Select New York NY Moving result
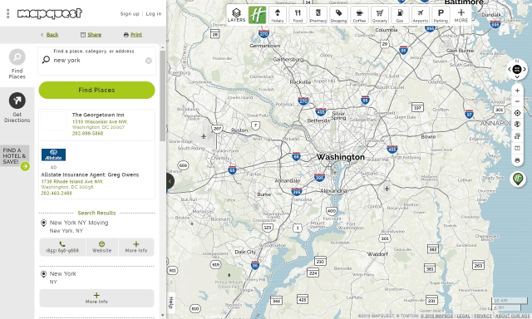This screenshot has width=532, height=319. click(79, 223)
